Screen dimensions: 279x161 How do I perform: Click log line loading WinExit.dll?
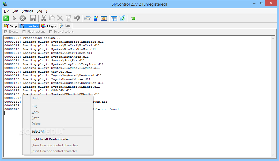[52, 87]
